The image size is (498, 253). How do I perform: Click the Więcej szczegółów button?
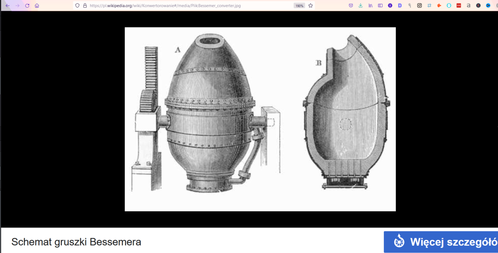(441, 242)
